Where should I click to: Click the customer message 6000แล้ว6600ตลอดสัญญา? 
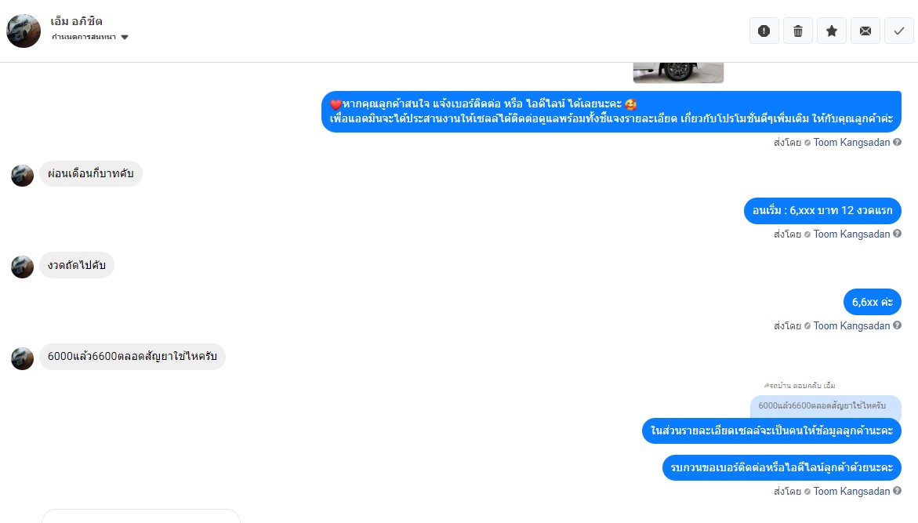coord(132,357)
